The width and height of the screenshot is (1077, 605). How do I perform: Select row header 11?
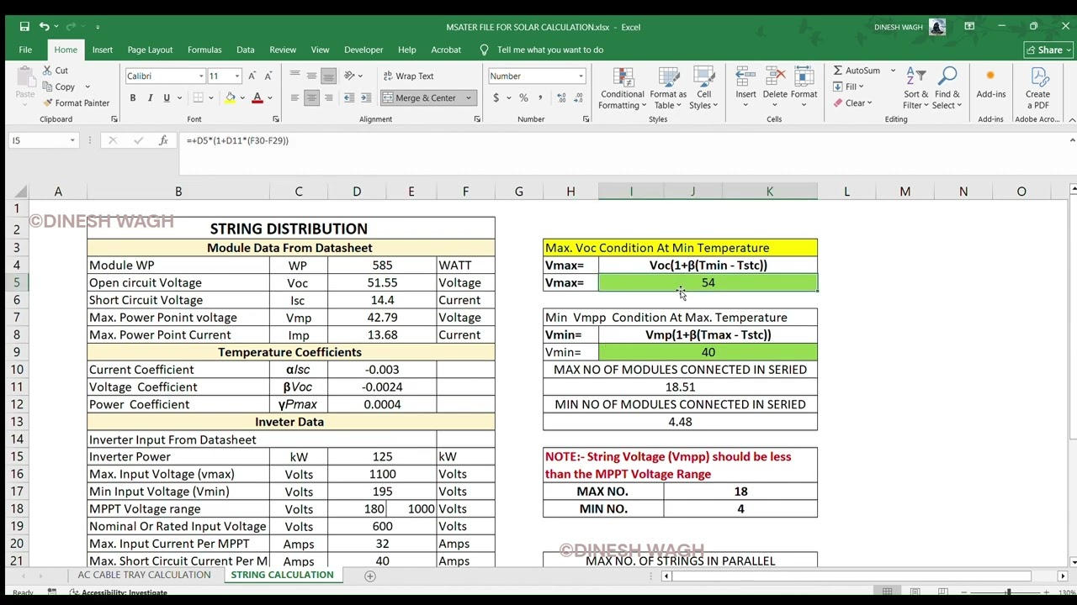pyautogui.click(x=16, y=387)
